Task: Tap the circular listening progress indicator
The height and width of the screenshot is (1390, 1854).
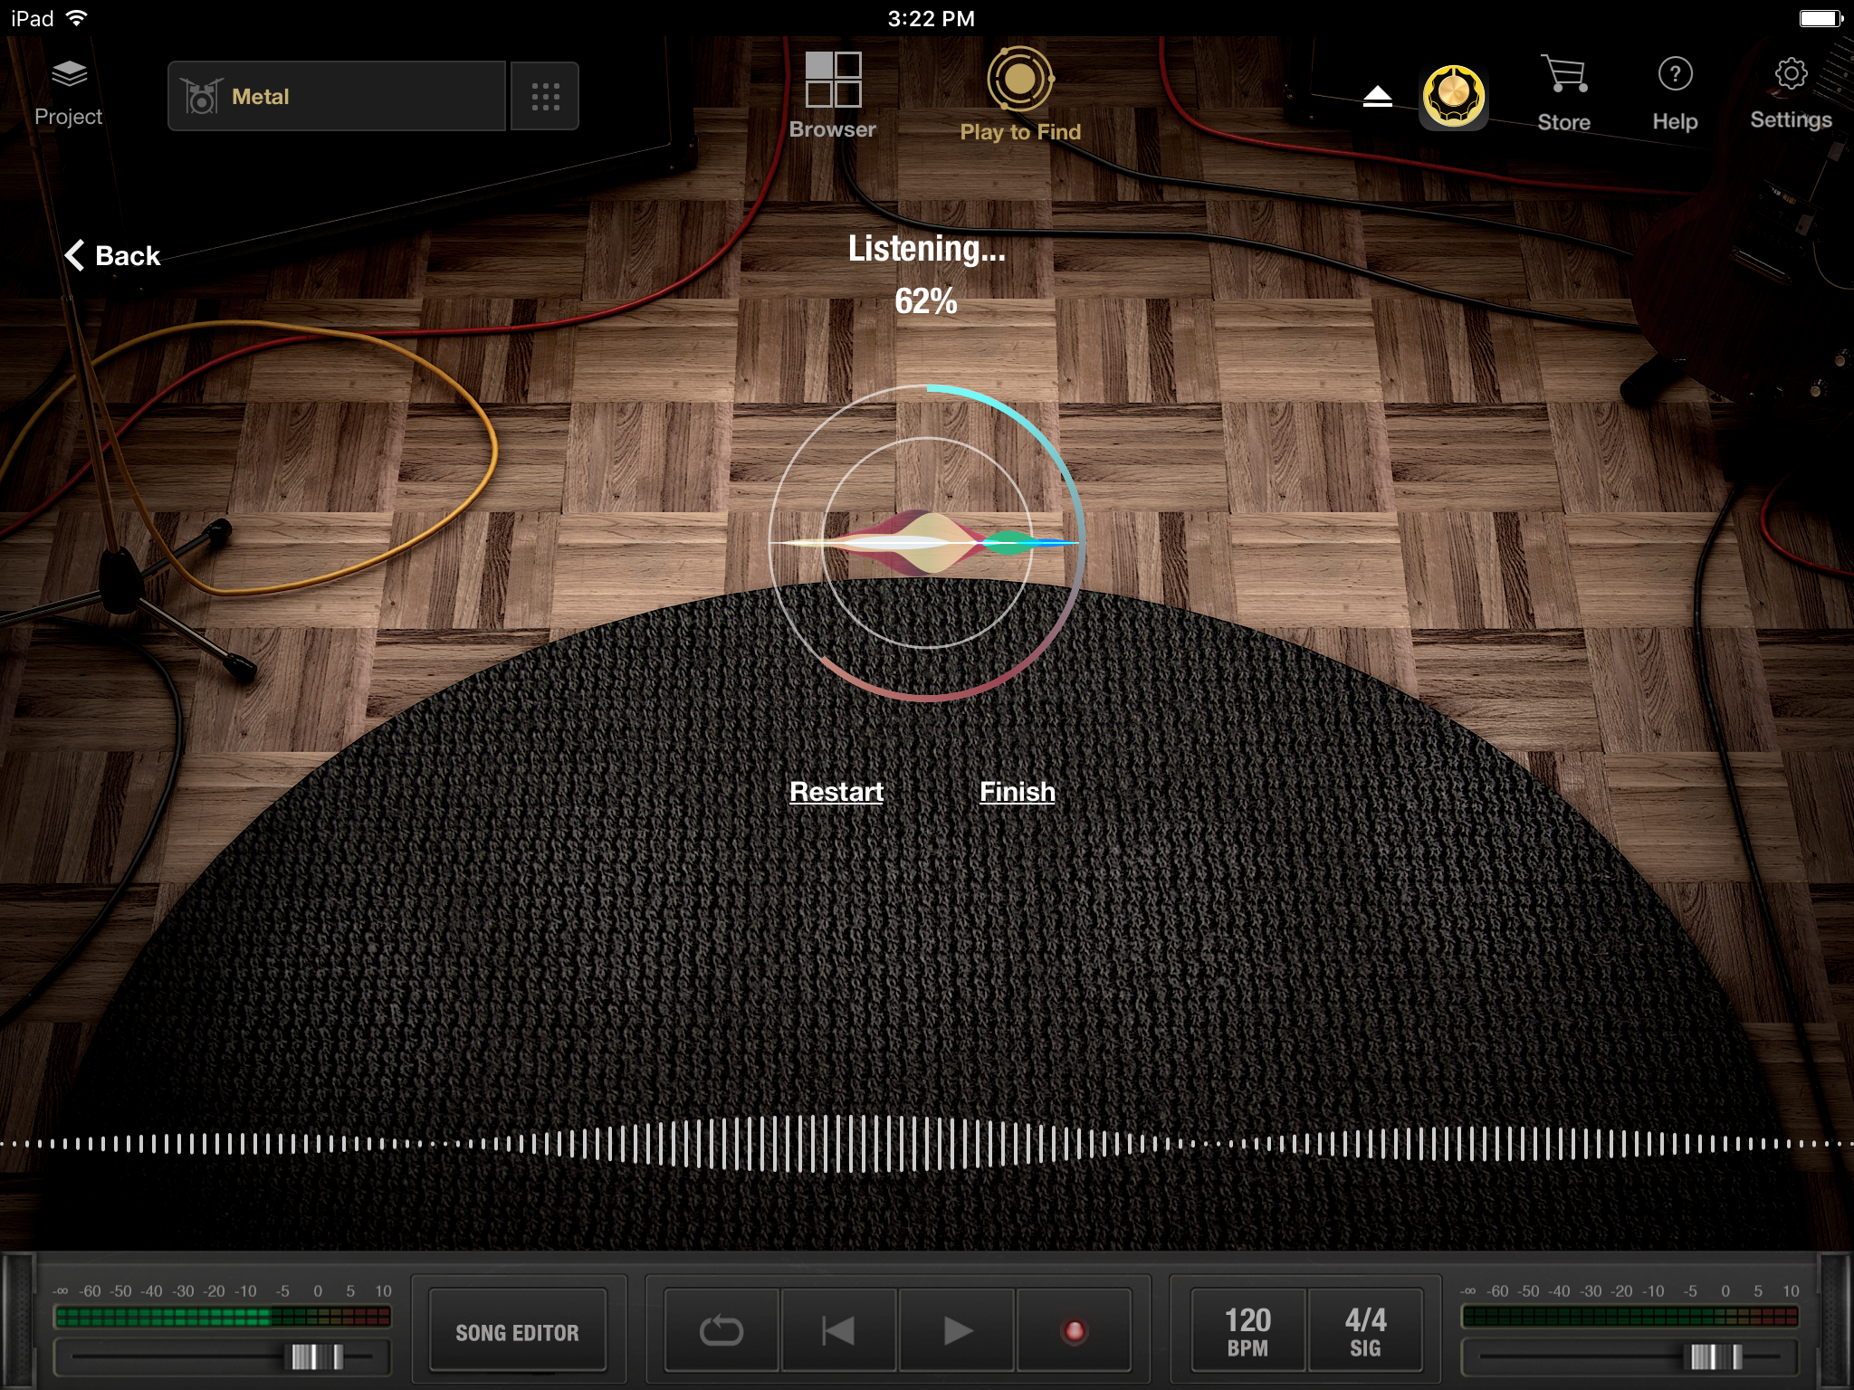Action: coord(927,543)
